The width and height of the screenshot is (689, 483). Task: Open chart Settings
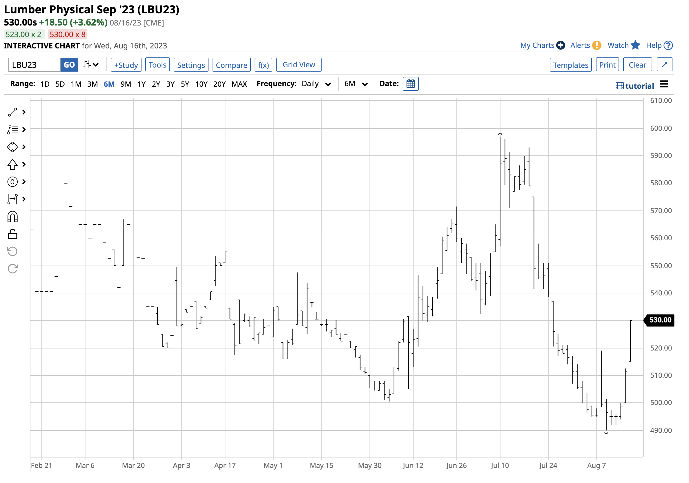click(191, 65)
